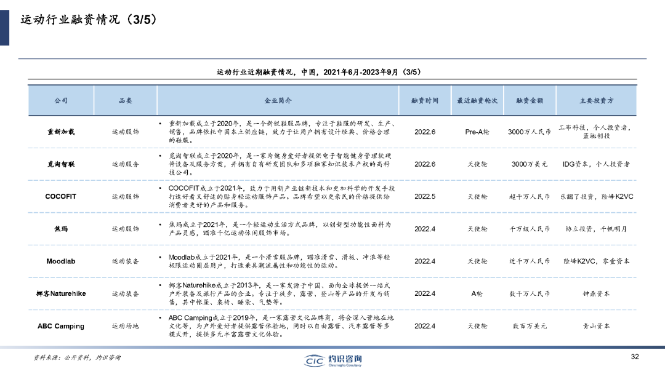Viewport: 665px width, 374px height.
Task: Click date 2022.6 in 重新加载 row
Action: 425,132
